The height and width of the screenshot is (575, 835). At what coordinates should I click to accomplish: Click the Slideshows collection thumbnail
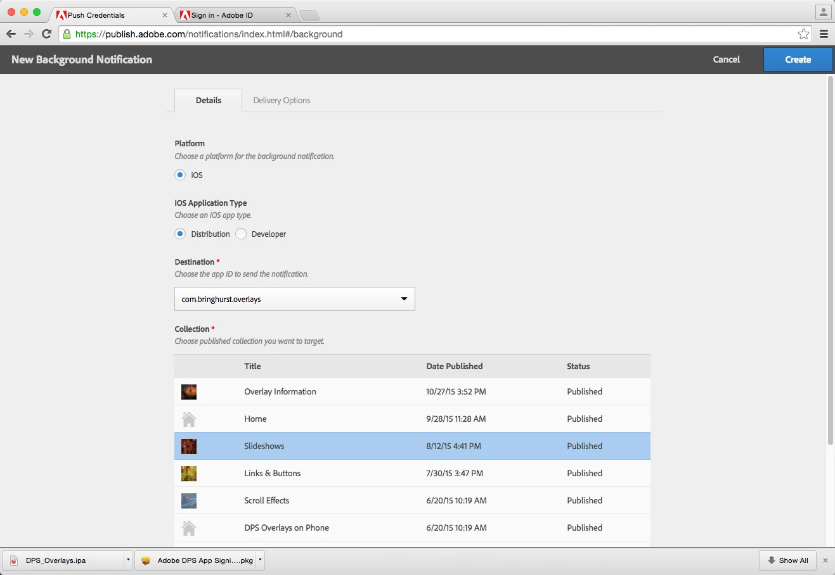[189, 446]
